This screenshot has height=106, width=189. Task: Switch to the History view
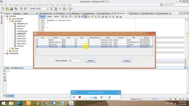point(56,16)
